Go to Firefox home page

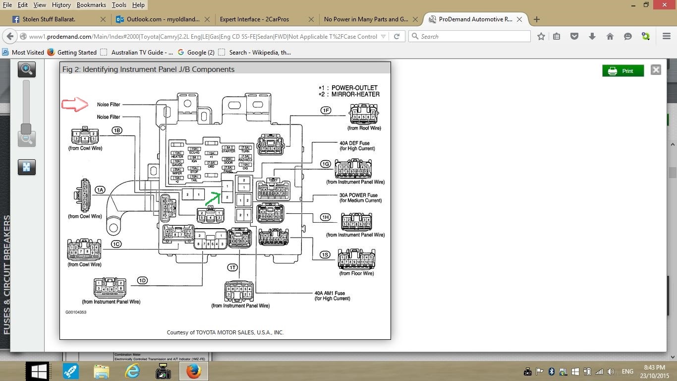[610, 36]
